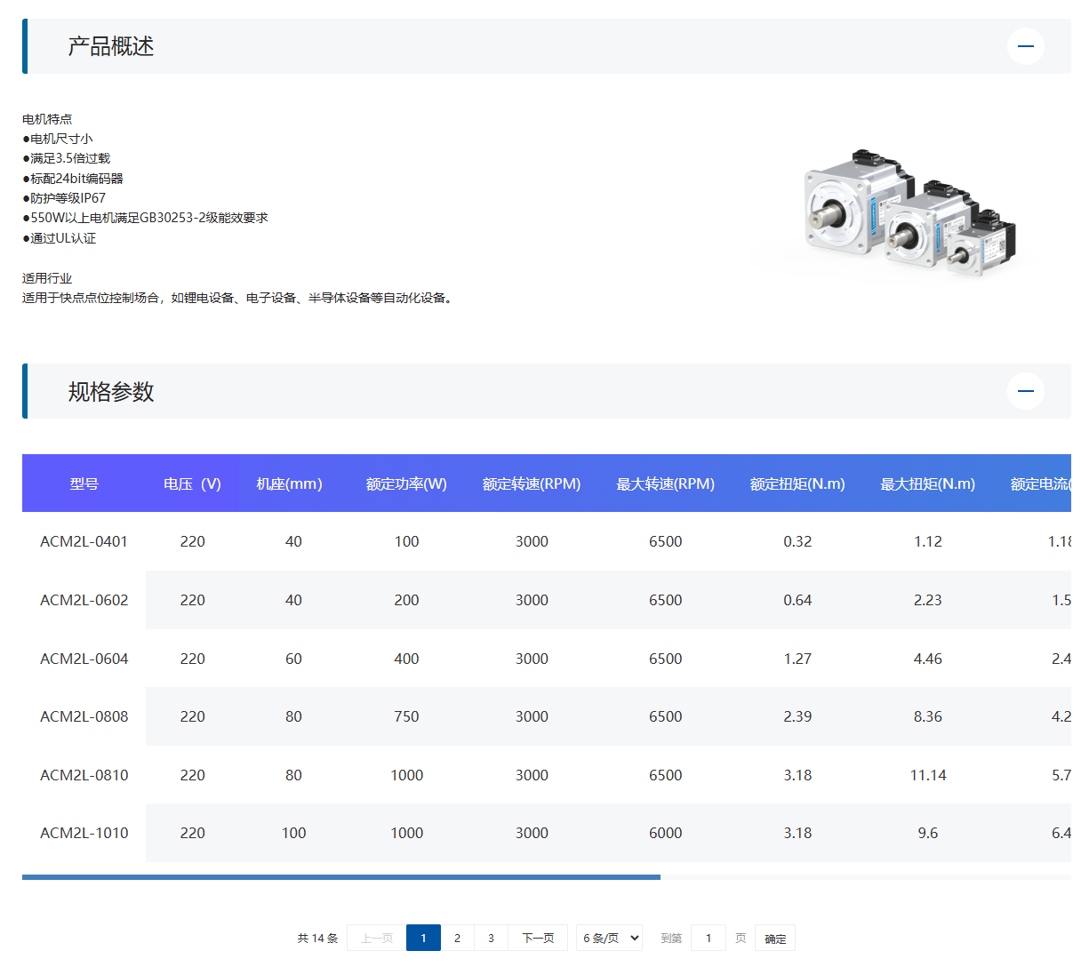Select the ACM2L-0808 model row
Image resolution: width=1089 pixels, height=975 pixels.
(84, 716)
